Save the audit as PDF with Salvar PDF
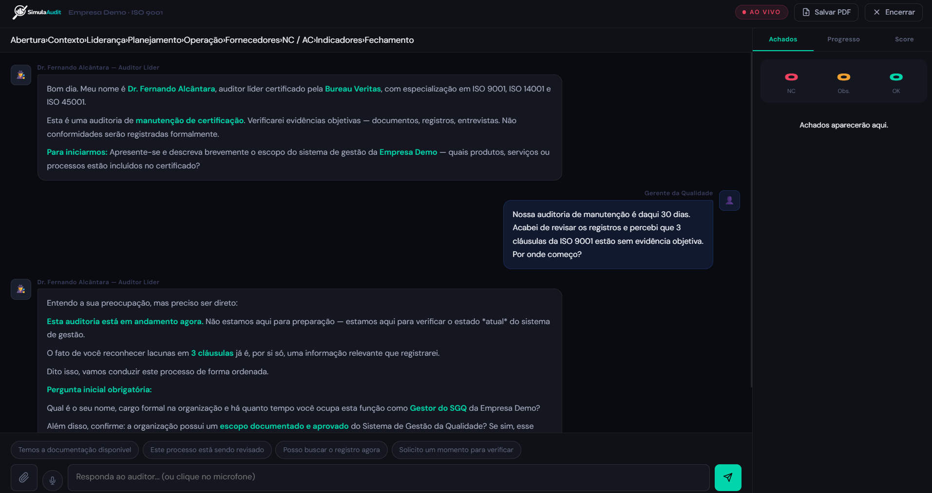Viewport: 932px width, 493px height. pyautogui.click(x=826, y=12)
